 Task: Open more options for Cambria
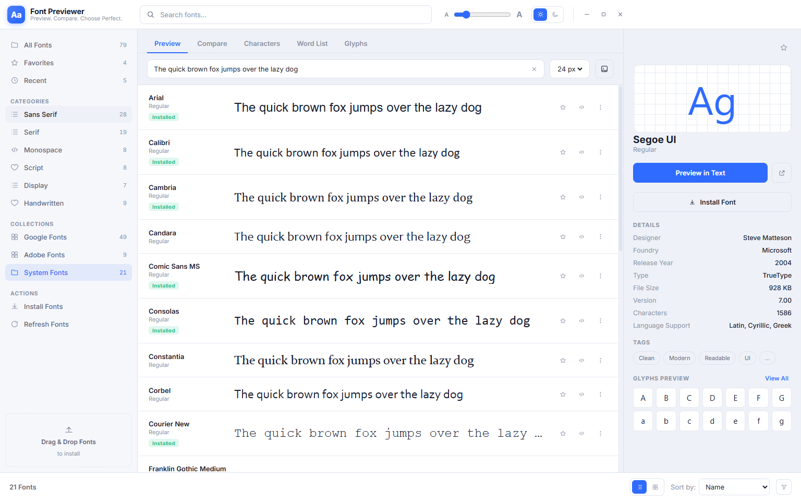point(600,197)
